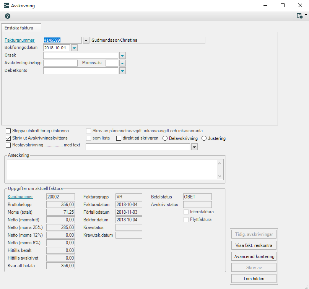309x289 pixels.
Task: Open the document info icon in the toolbar
Action: pos(300,16)
